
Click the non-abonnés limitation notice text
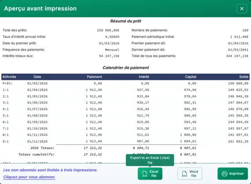[51, 170]
